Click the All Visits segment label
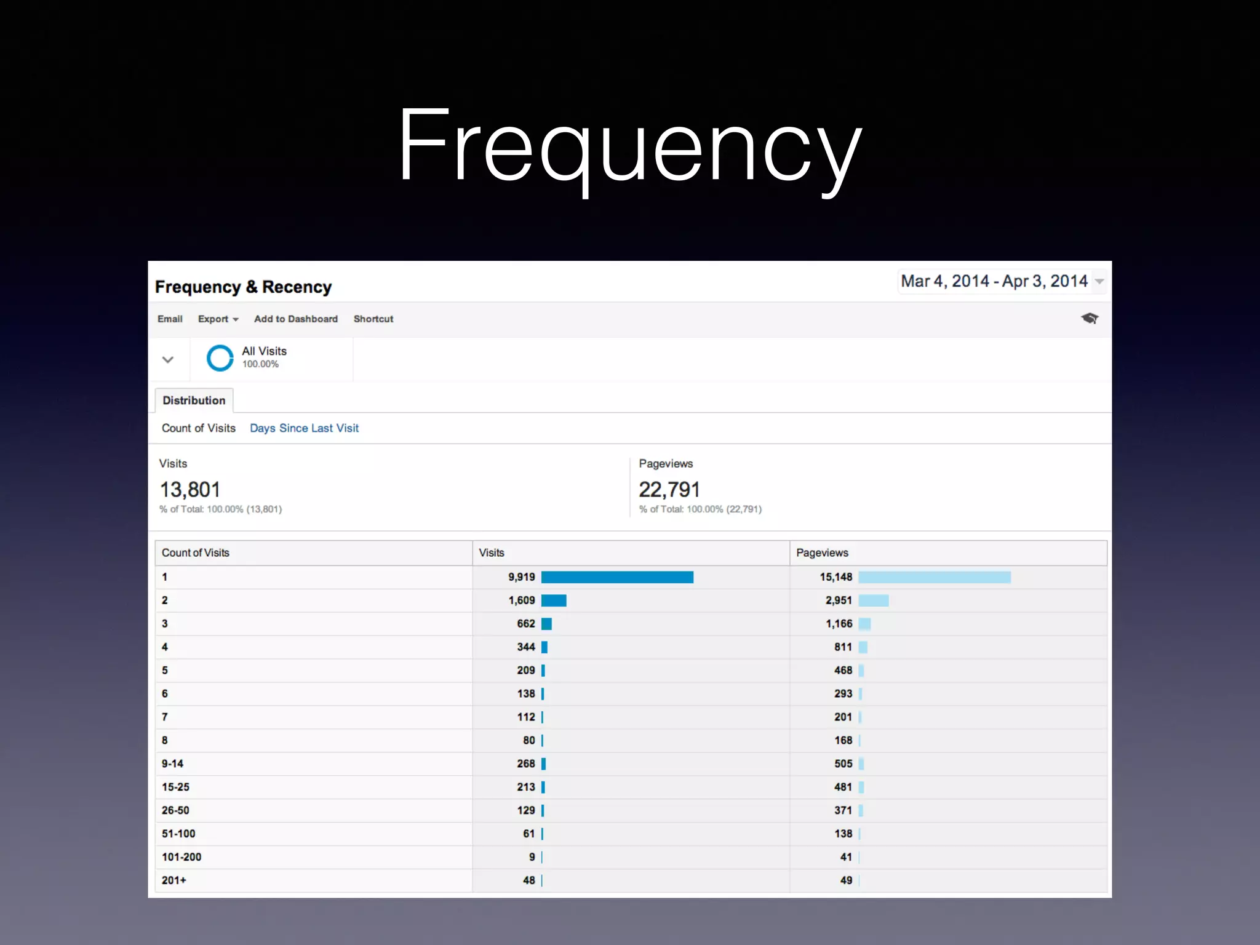Screen dimensions: 1260x945 click(264, 351)
